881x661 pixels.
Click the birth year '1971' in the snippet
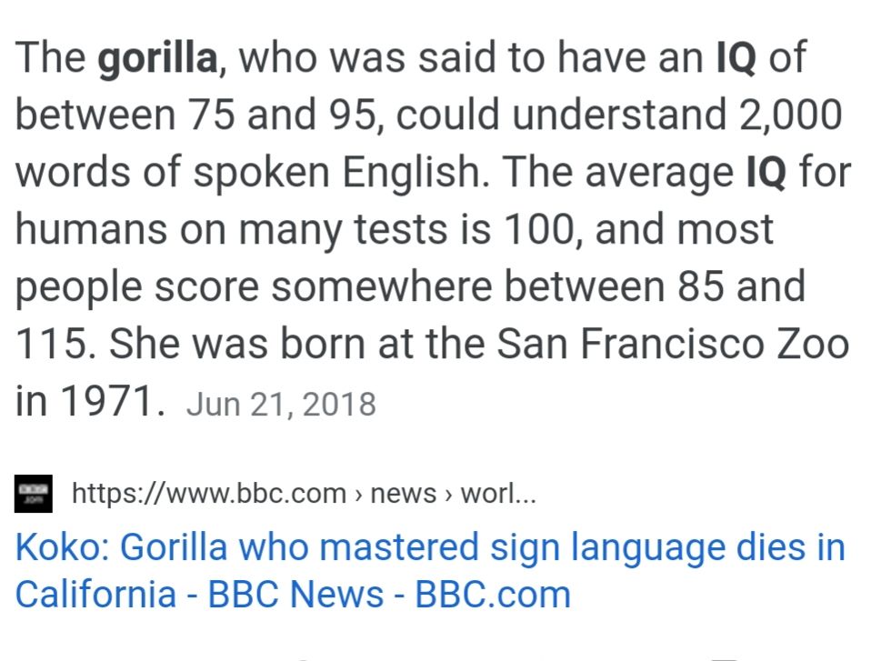[105, 401]
